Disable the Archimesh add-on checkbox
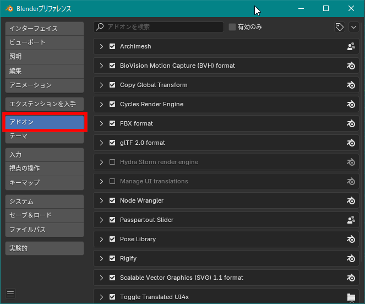Image resolution: width=365 pixels, height=304 pixels. point(112,46)
